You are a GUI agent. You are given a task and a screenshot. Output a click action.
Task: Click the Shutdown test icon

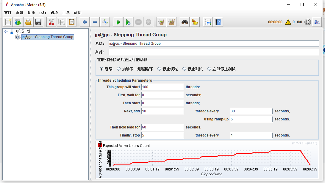[x=149, y=22]
